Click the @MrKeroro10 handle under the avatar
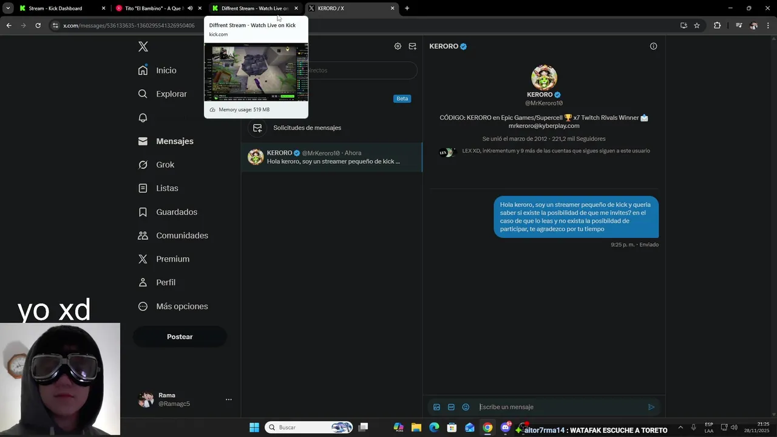Viewport: 777px width, 437px height. [544, 103]
